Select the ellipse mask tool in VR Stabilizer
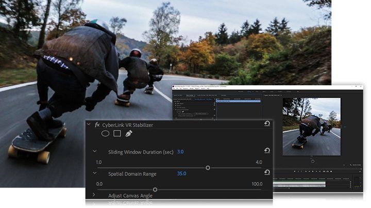The height and width of the screenshot is (208, 371). tap(105, 134)
